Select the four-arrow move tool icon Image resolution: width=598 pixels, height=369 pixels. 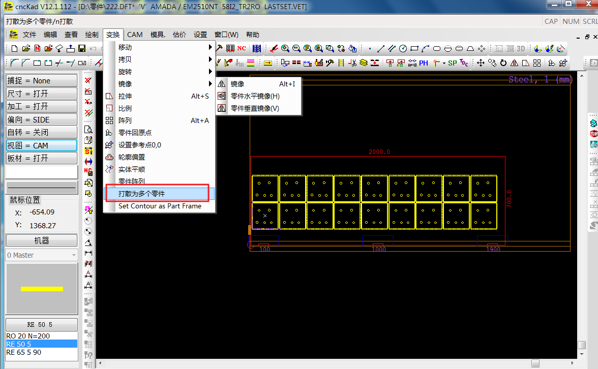tap(481, 63)
